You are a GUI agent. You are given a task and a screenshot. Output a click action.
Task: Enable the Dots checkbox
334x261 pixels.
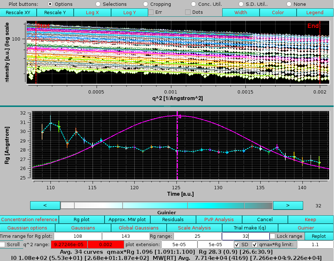point(187,12)
